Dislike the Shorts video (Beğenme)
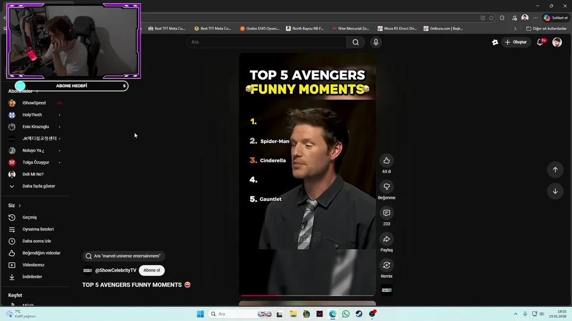 387,186
